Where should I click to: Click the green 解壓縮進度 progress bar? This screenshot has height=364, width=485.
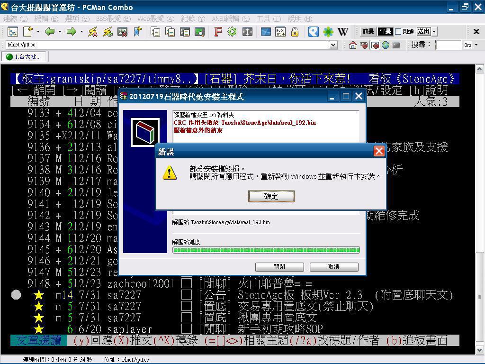pyautogui.click(x=266, y=250)
